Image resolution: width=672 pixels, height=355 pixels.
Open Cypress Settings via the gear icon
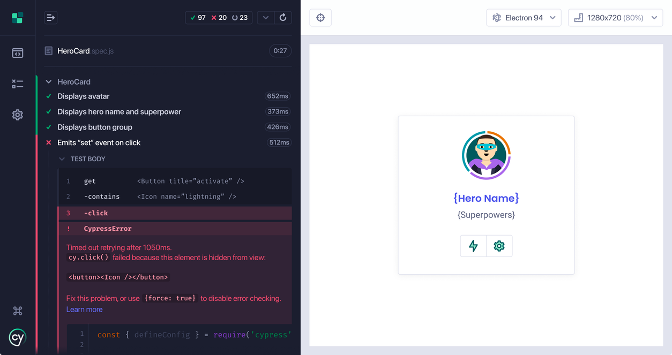click(x=18, y=115)
